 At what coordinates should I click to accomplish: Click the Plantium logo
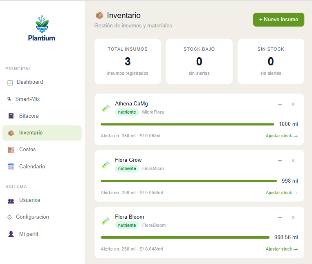(42, 28)
